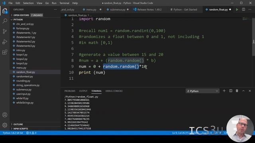Open the Search view in activity bar
Image resolution: width=255 pixels, height=143 pixels.
[x=5, y=21]
